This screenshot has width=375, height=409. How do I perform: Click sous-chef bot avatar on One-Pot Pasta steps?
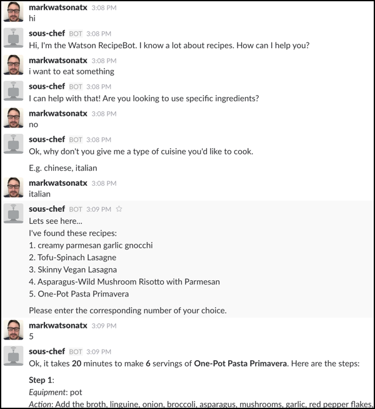(13, 356)
